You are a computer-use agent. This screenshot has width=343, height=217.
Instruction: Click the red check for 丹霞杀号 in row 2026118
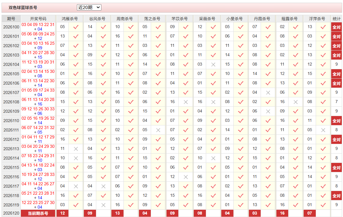tap(268, 196)
